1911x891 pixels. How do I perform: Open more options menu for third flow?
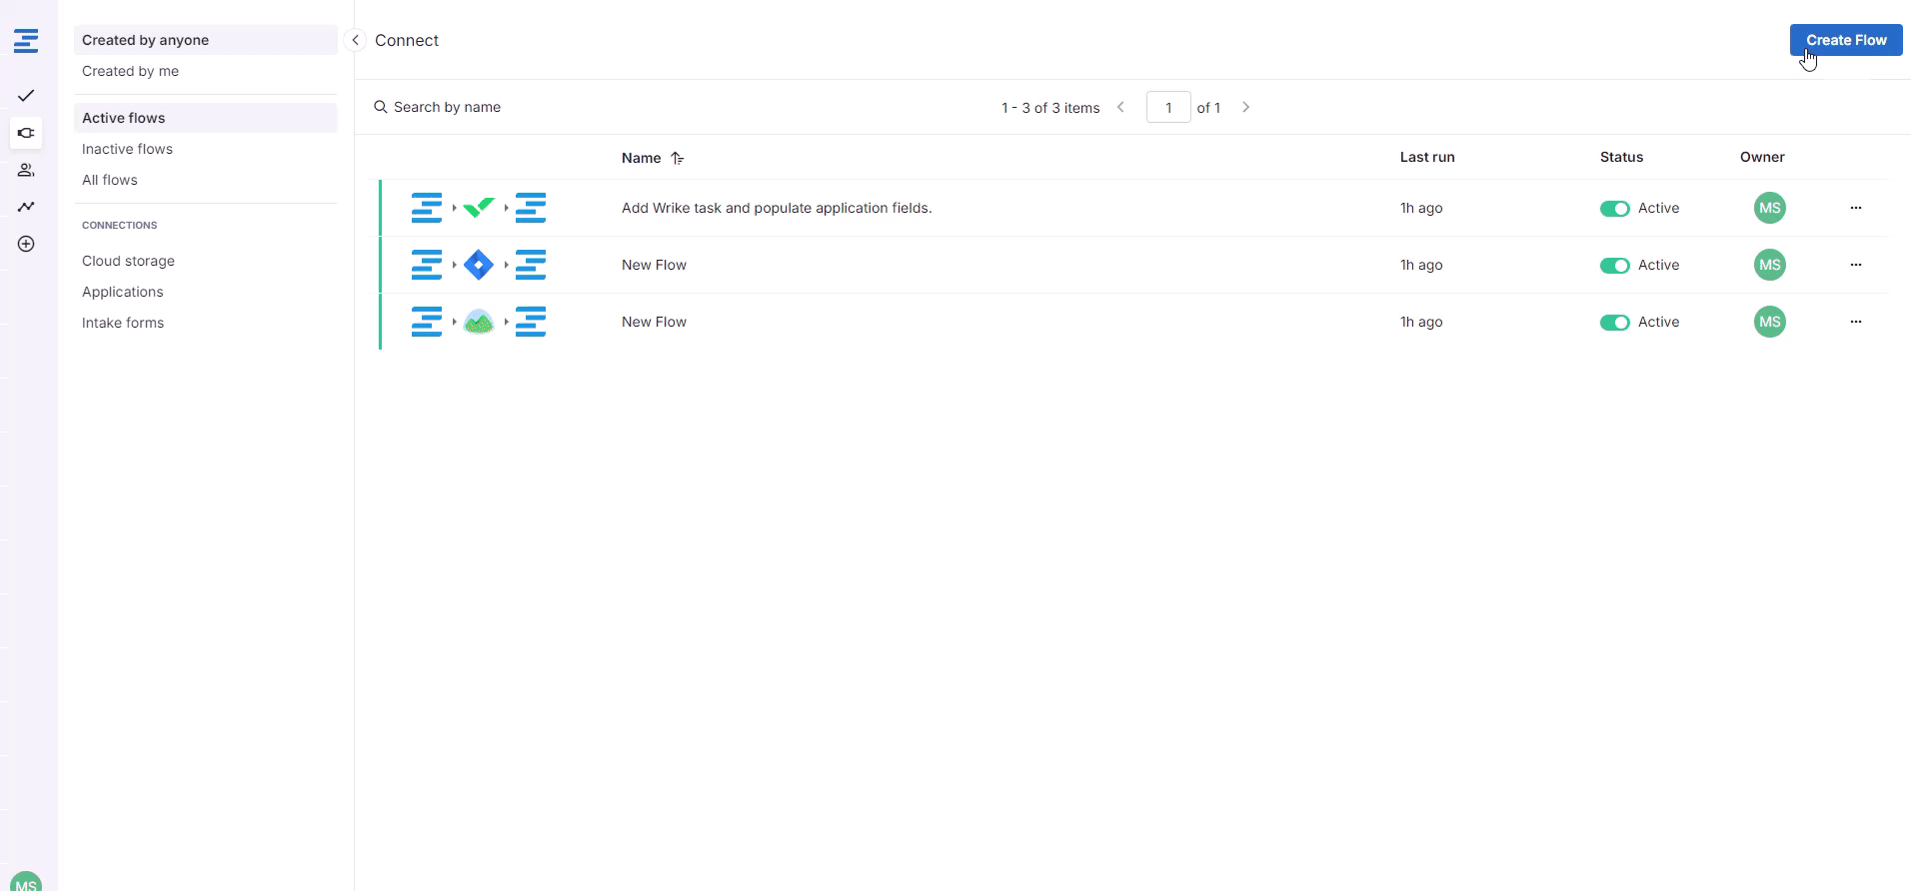[x=1855, y=322]
